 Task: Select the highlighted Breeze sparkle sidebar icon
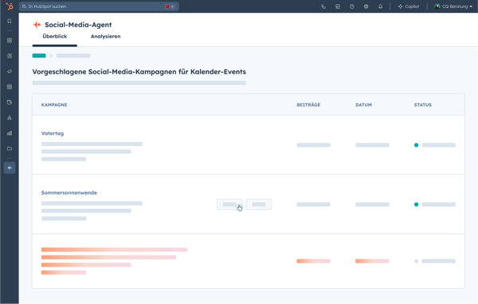point(10,168)
